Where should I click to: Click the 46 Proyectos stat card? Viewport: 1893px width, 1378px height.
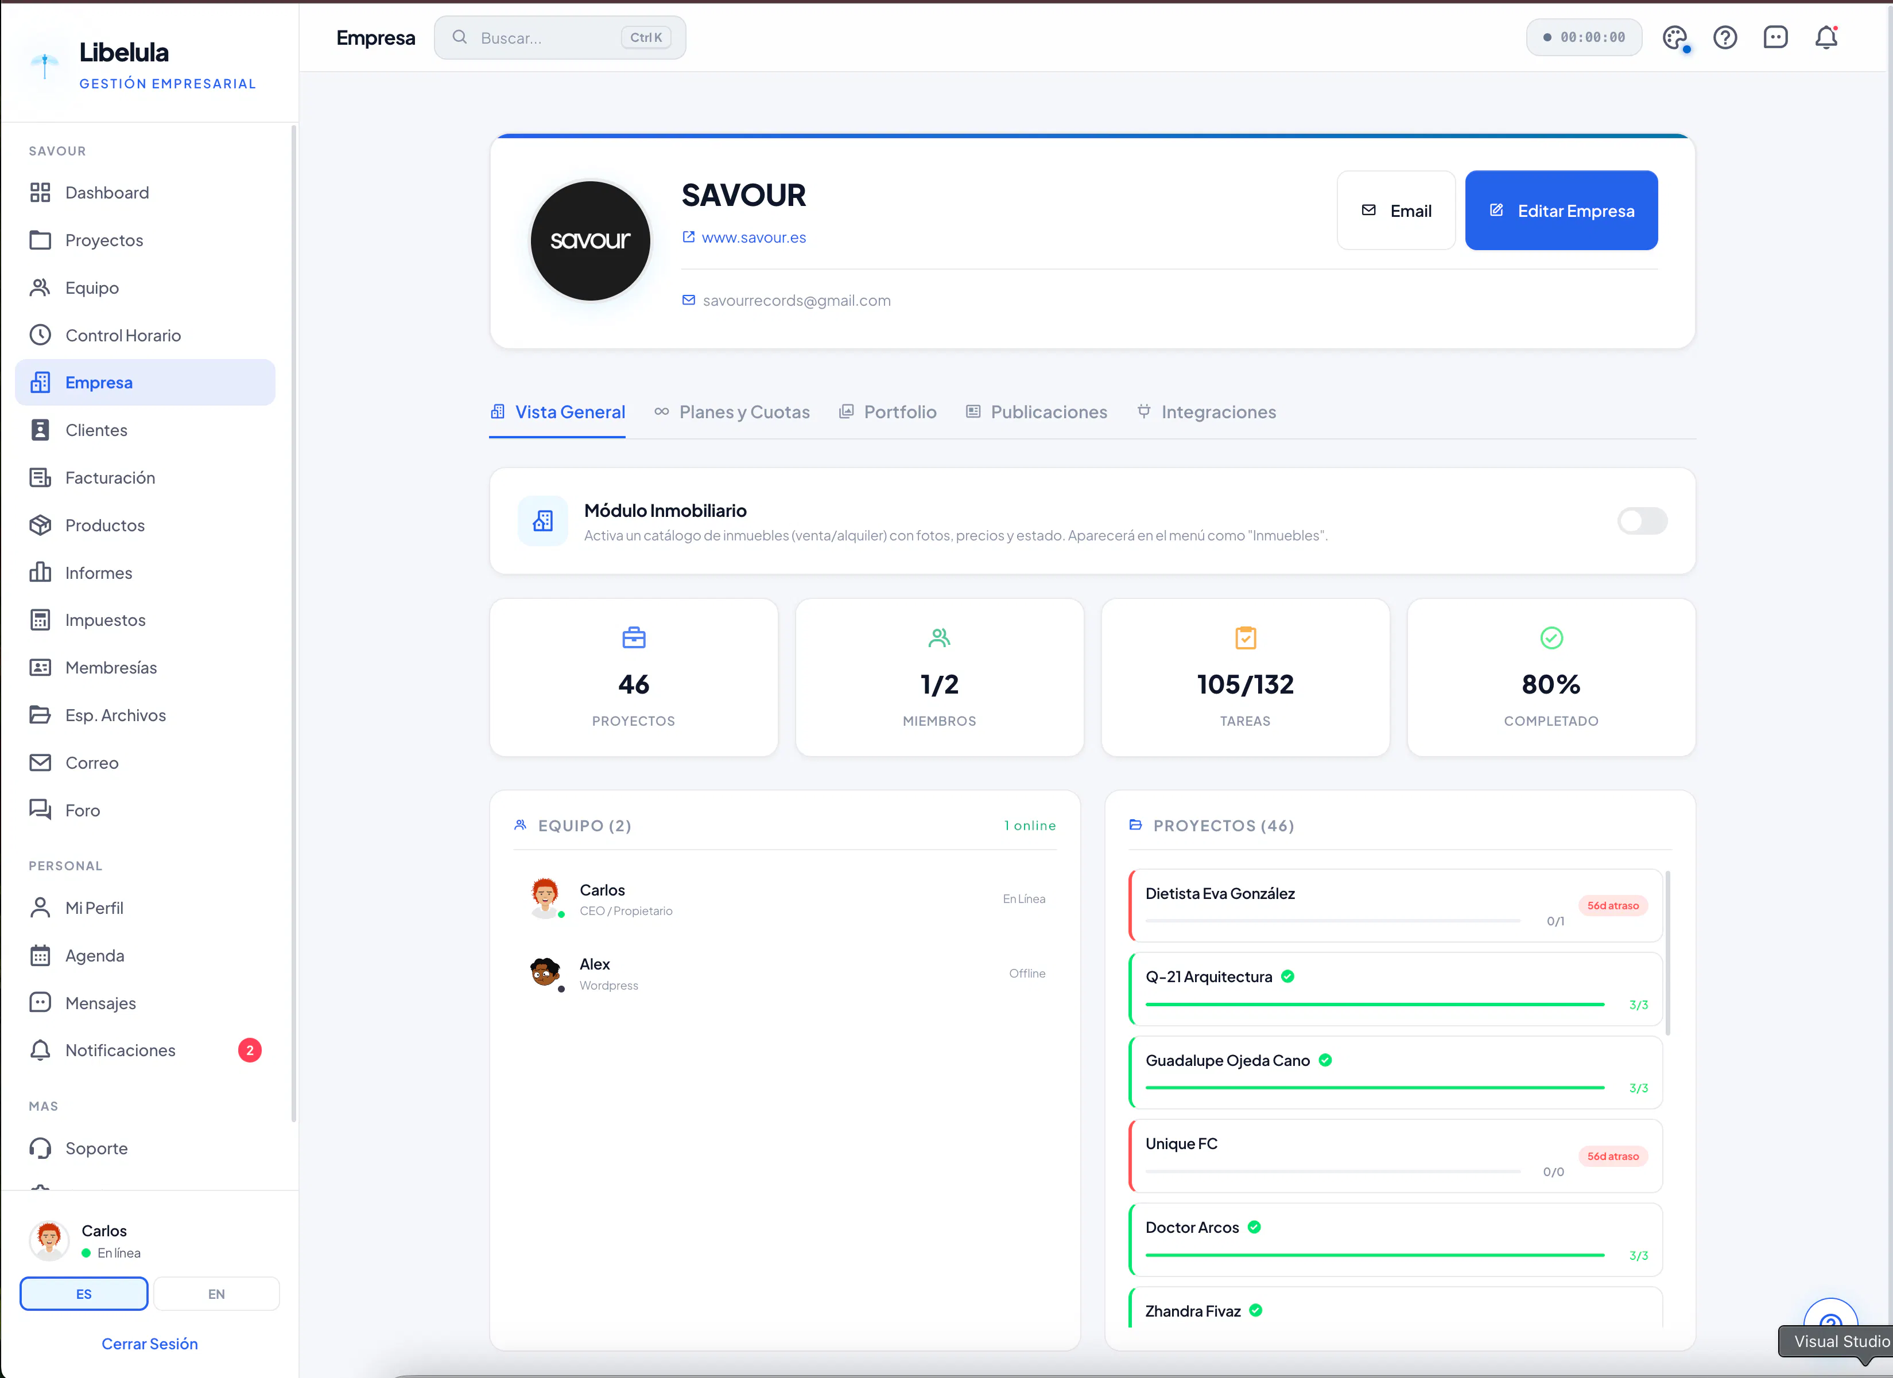tap(634, 678)
